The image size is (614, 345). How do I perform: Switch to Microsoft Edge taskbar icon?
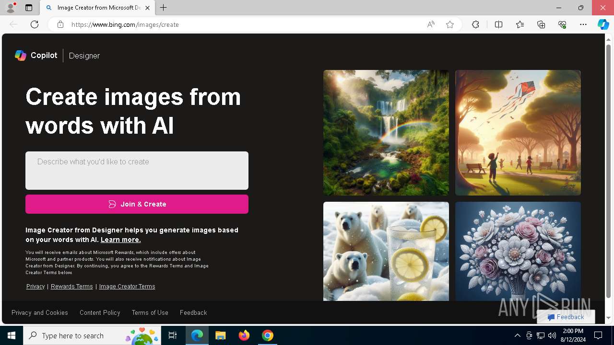pos(197,335)
